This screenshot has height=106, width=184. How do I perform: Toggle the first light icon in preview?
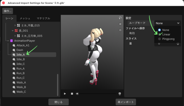(x=120, y=24)
